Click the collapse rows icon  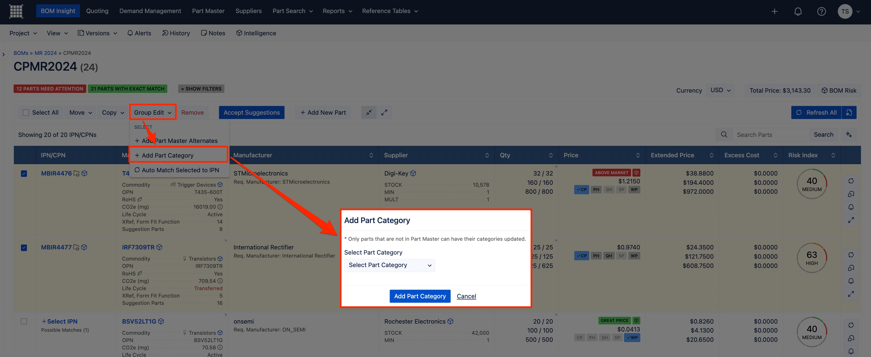click(369, 112)
